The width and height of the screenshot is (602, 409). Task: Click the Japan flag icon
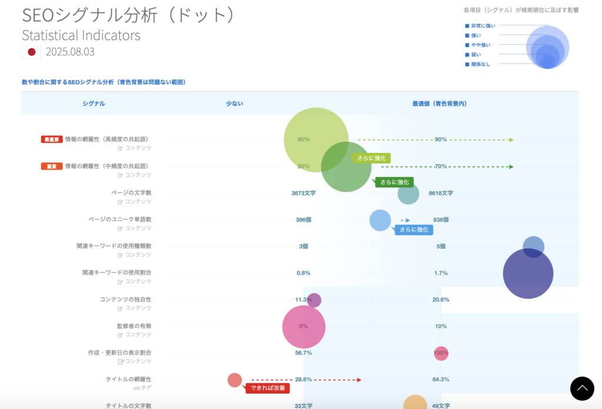click(31, 52)
